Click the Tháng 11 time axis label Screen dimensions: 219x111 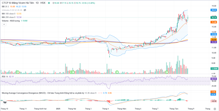(x=23, y=109)
